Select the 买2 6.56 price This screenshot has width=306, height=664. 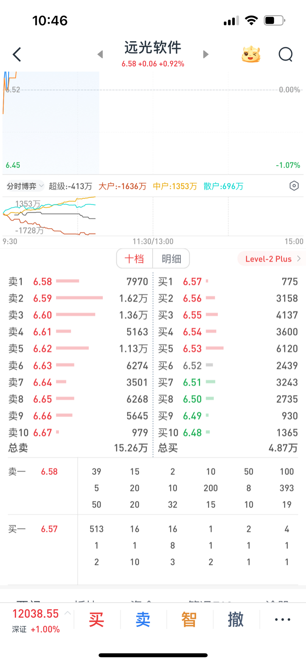pyautogui.click(x=192, y=298)
